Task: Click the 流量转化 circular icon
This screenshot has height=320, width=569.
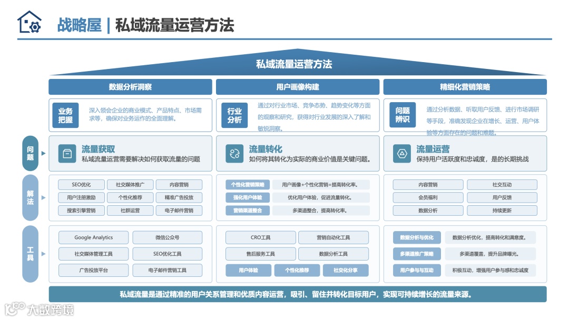Action: tap(234, 154)
